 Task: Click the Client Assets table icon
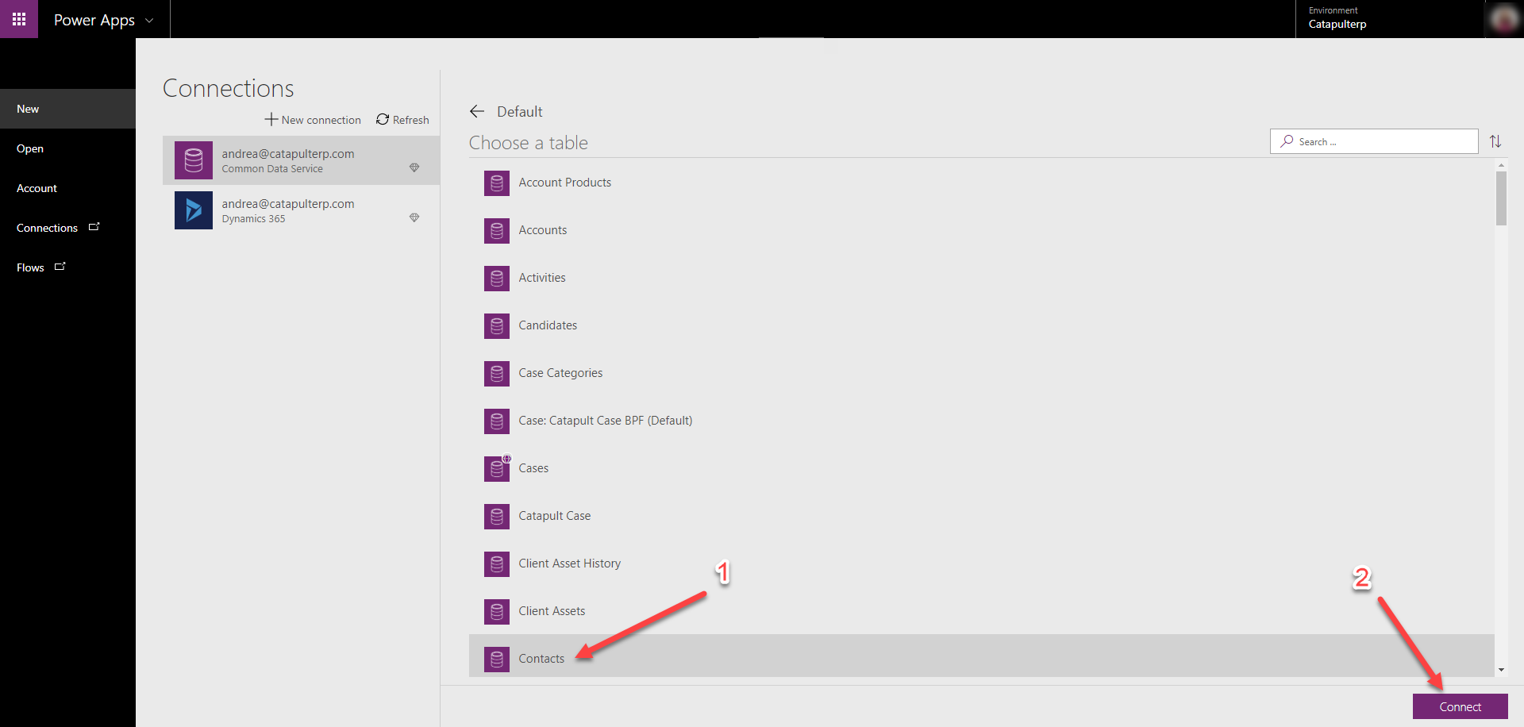click(x=497, y=612)
